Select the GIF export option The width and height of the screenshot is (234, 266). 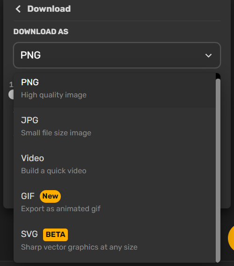pos(115,202)
